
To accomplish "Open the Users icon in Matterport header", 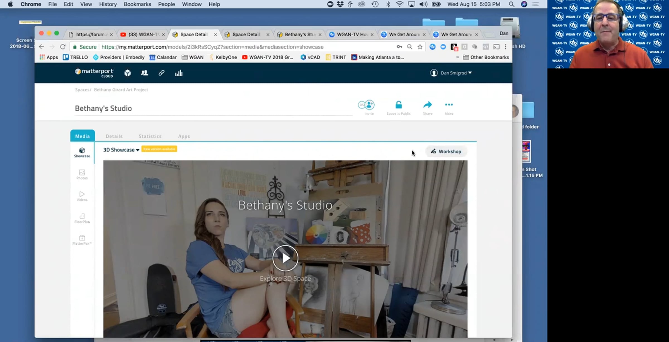I will tap(144, 73).
